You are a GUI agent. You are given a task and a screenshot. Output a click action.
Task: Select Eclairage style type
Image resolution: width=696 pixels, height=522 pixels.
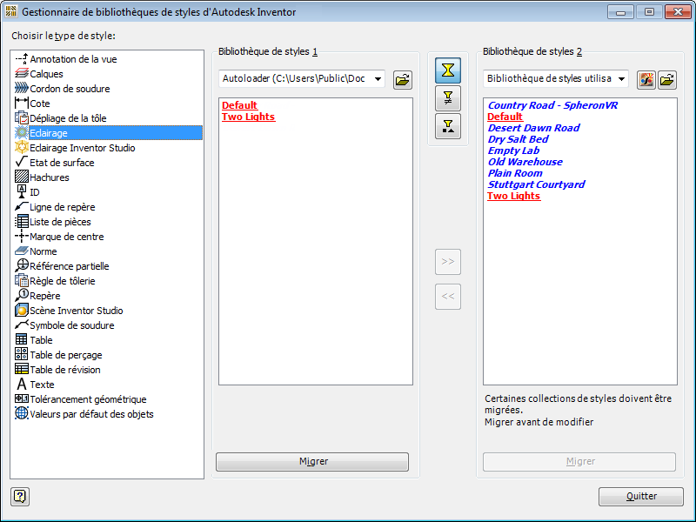tap(108, 133)
